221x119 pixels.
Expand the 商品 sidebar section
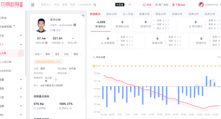tap(21, 88)
